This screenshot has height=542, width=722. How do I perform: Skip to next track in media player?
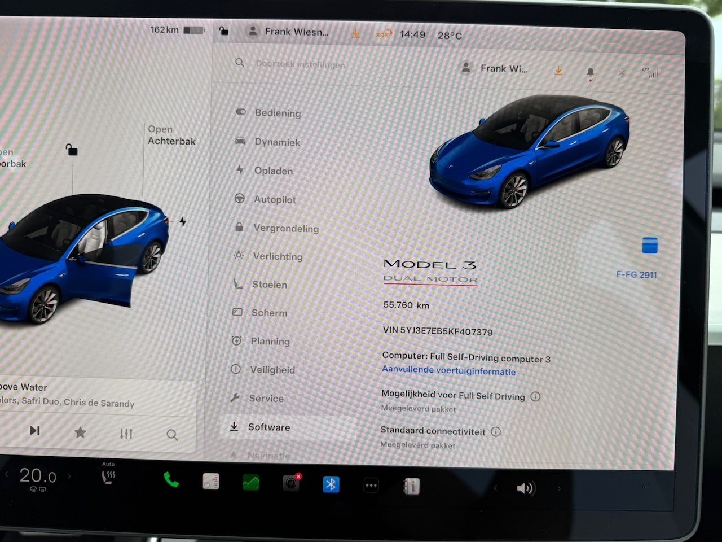[x=35, y=431]
